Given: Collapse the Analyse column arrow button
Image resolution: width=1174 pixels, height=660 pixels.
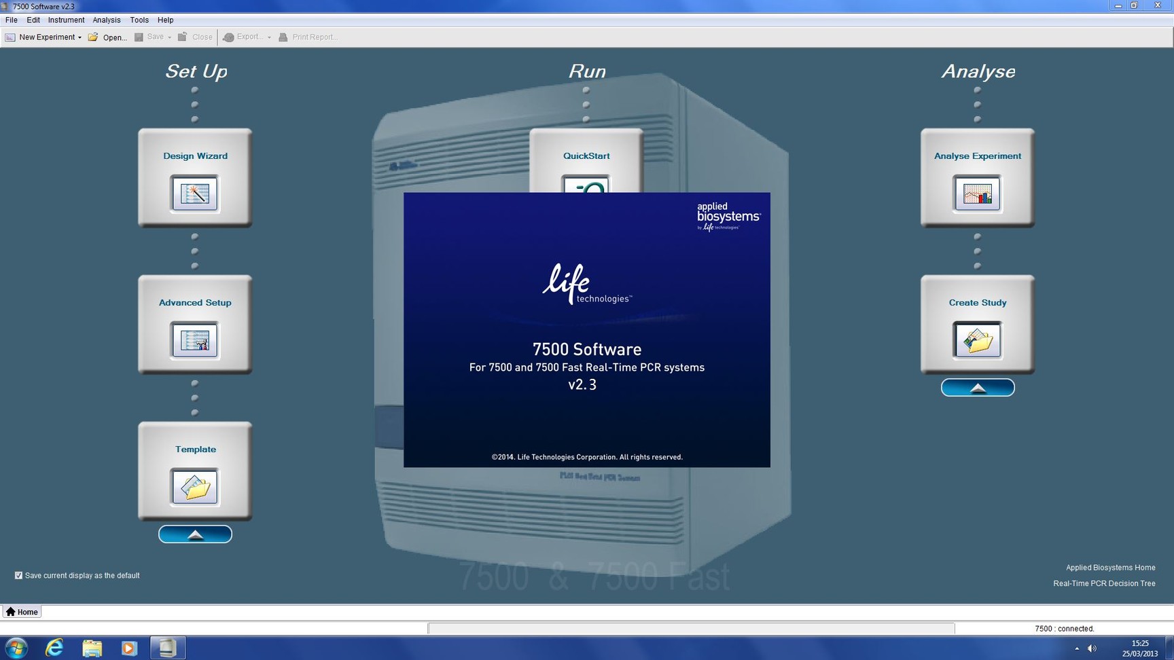Looking at the screenshot, I should coord(978,388).
